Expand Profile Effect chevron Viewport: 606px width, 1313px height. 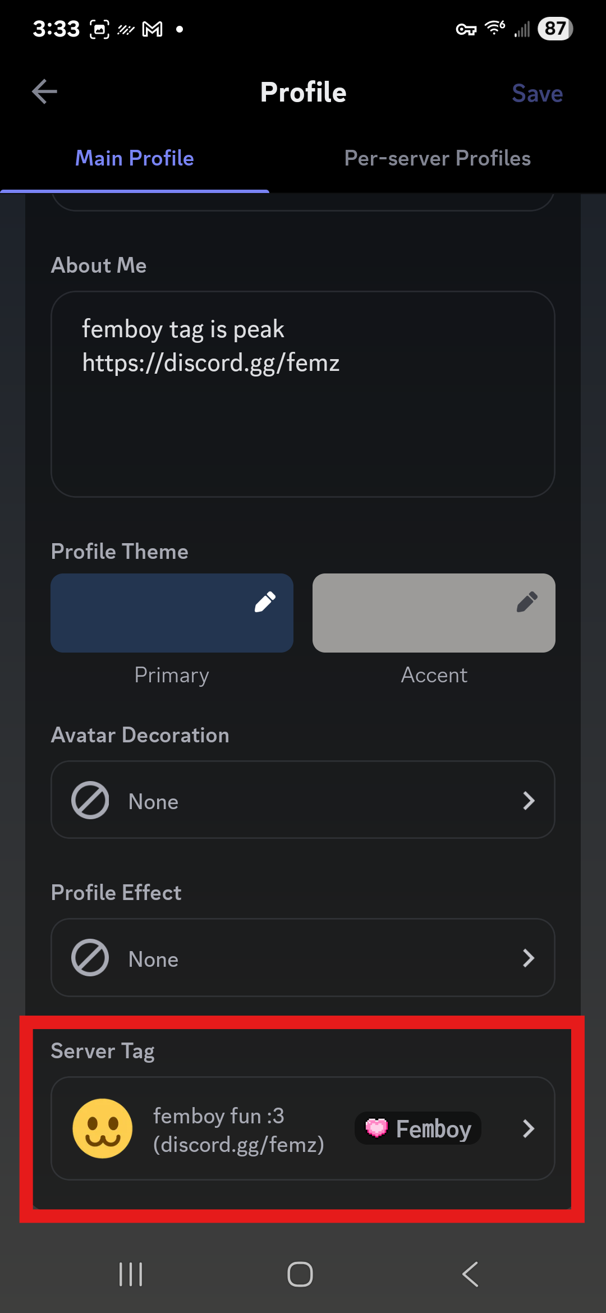pyautogui.click(x=529, y=958)
